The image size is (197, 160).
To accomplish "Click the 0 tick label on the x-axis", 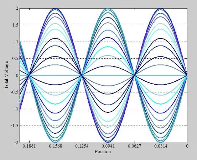I will click(187, 146).
